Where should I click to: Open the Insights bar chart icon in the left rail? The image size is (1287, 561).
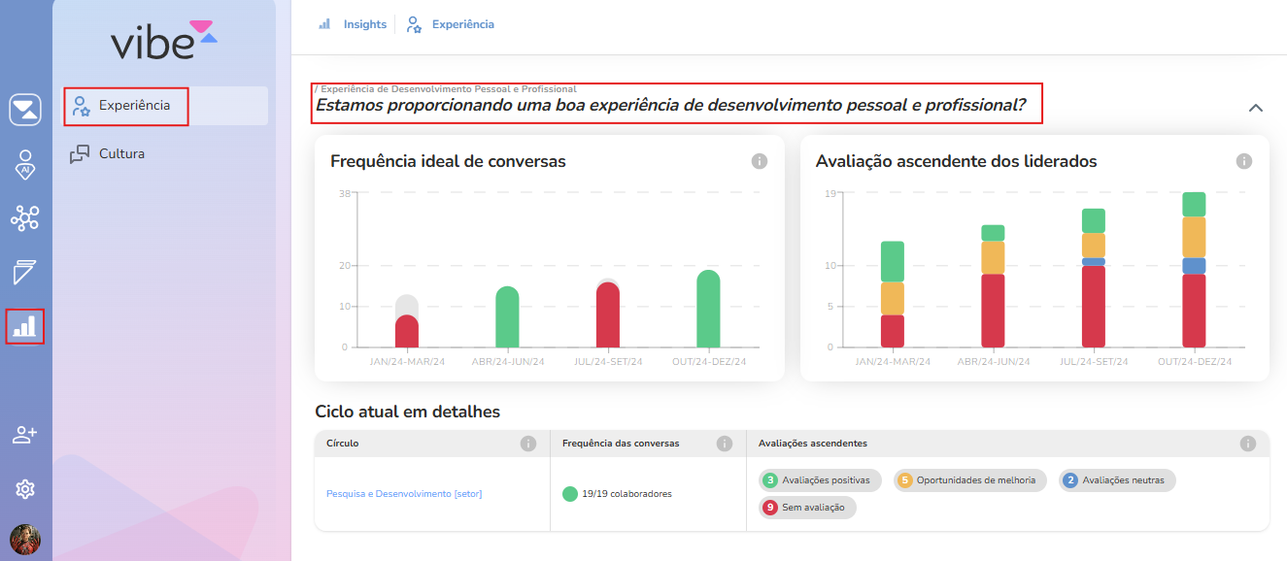[x=25, y=326]
